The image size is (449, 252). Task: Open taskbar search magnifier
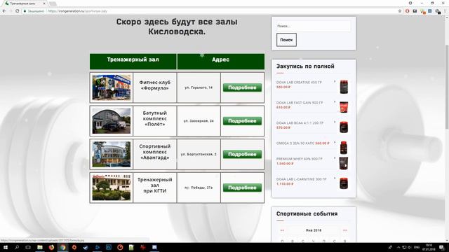click(x=17, y=247)
